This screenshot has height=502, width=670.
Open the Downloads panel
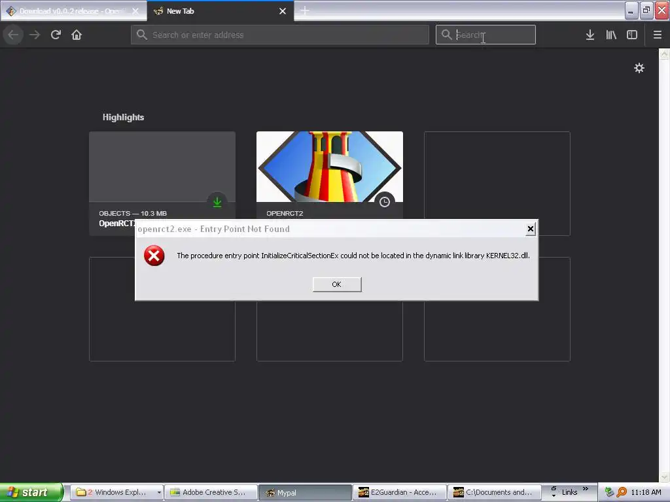point(590,35)
